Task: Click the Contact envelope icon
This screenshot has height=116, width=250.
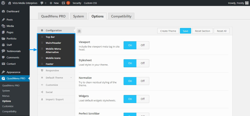Action: pyautogui.click(x=3, y=64)
